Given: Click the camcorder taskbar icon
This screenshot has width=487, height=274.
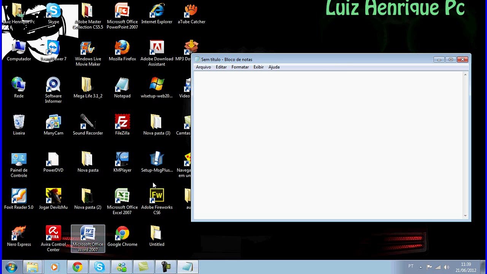Looking at the screenshot, I should click(x=166, y=267).
